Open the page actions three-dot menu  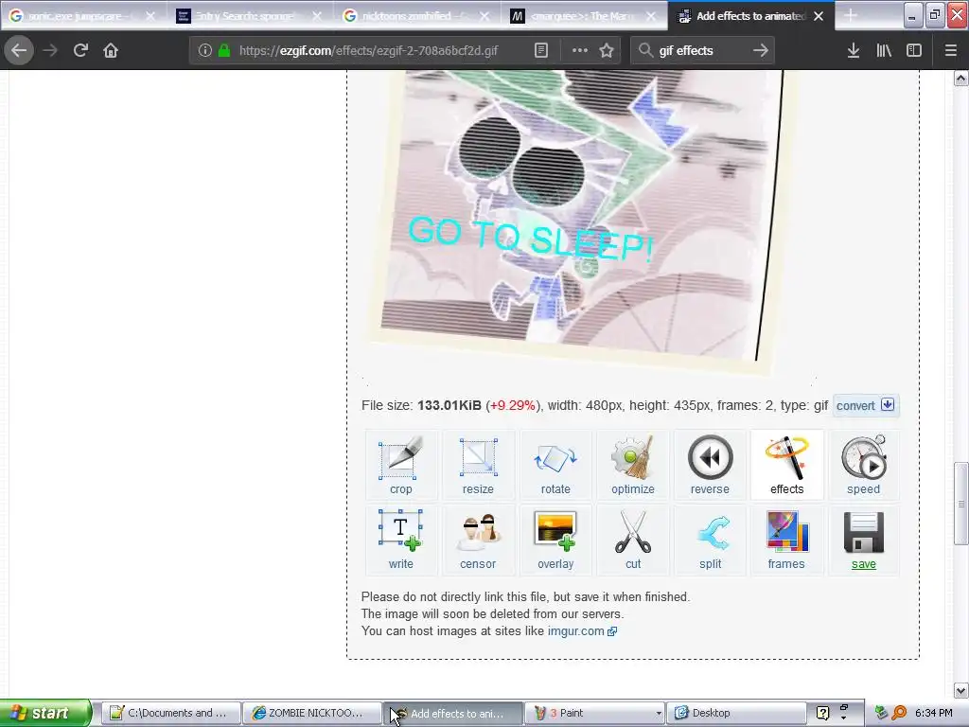tap(580, 51)
